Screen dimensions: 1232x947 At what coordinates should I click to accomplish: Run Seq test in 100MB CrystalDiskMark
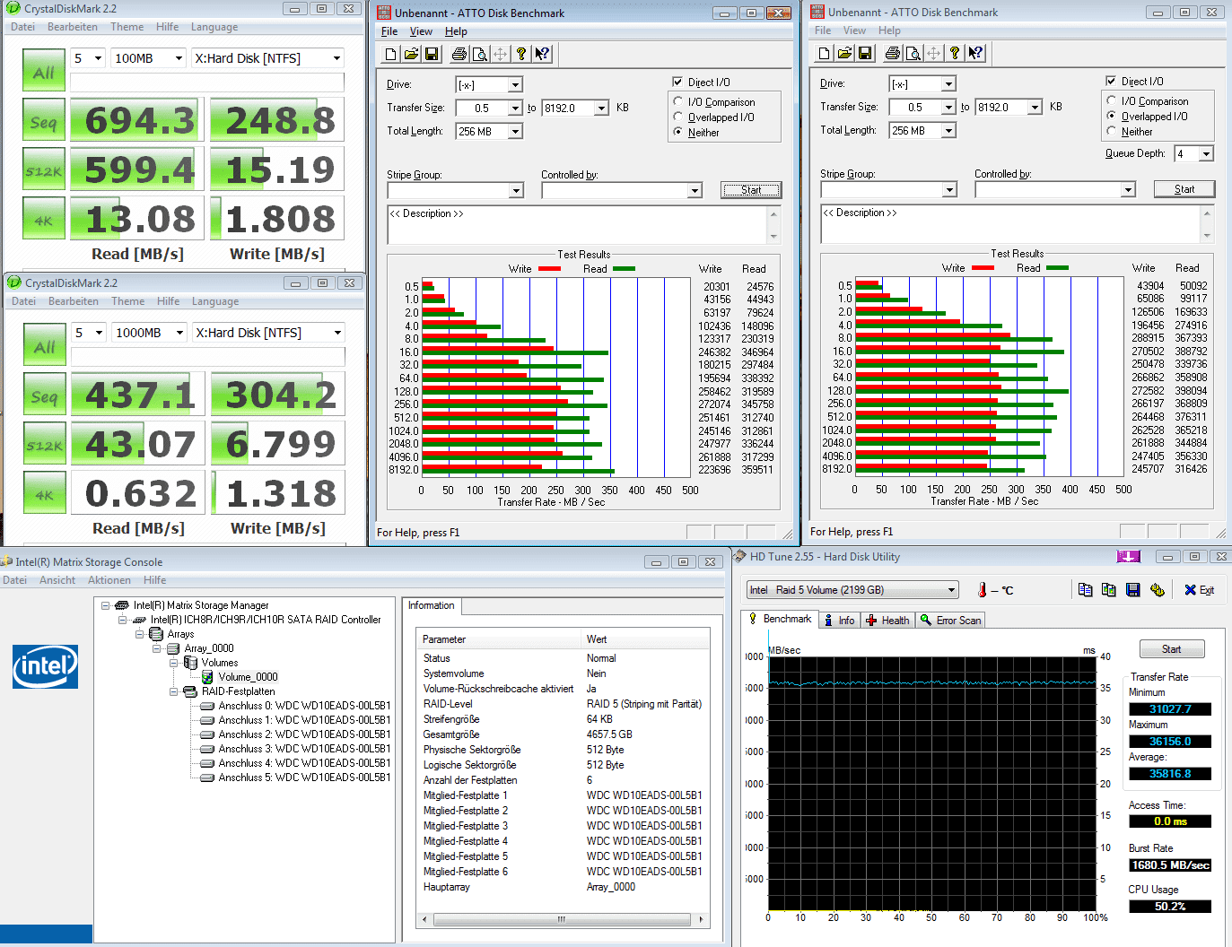click(x=44, y=121)
